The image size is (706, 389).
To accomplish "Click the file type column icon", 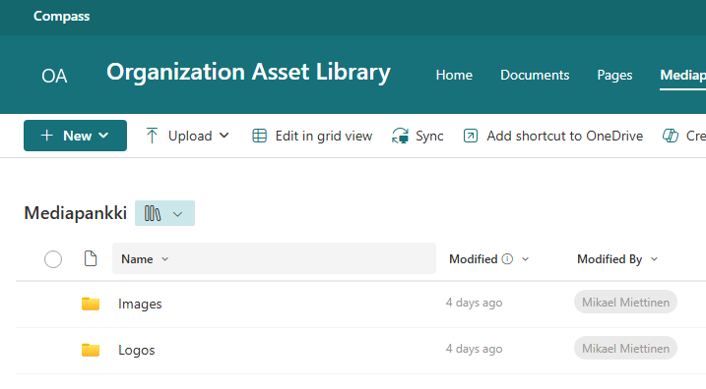I will [91, 258].
